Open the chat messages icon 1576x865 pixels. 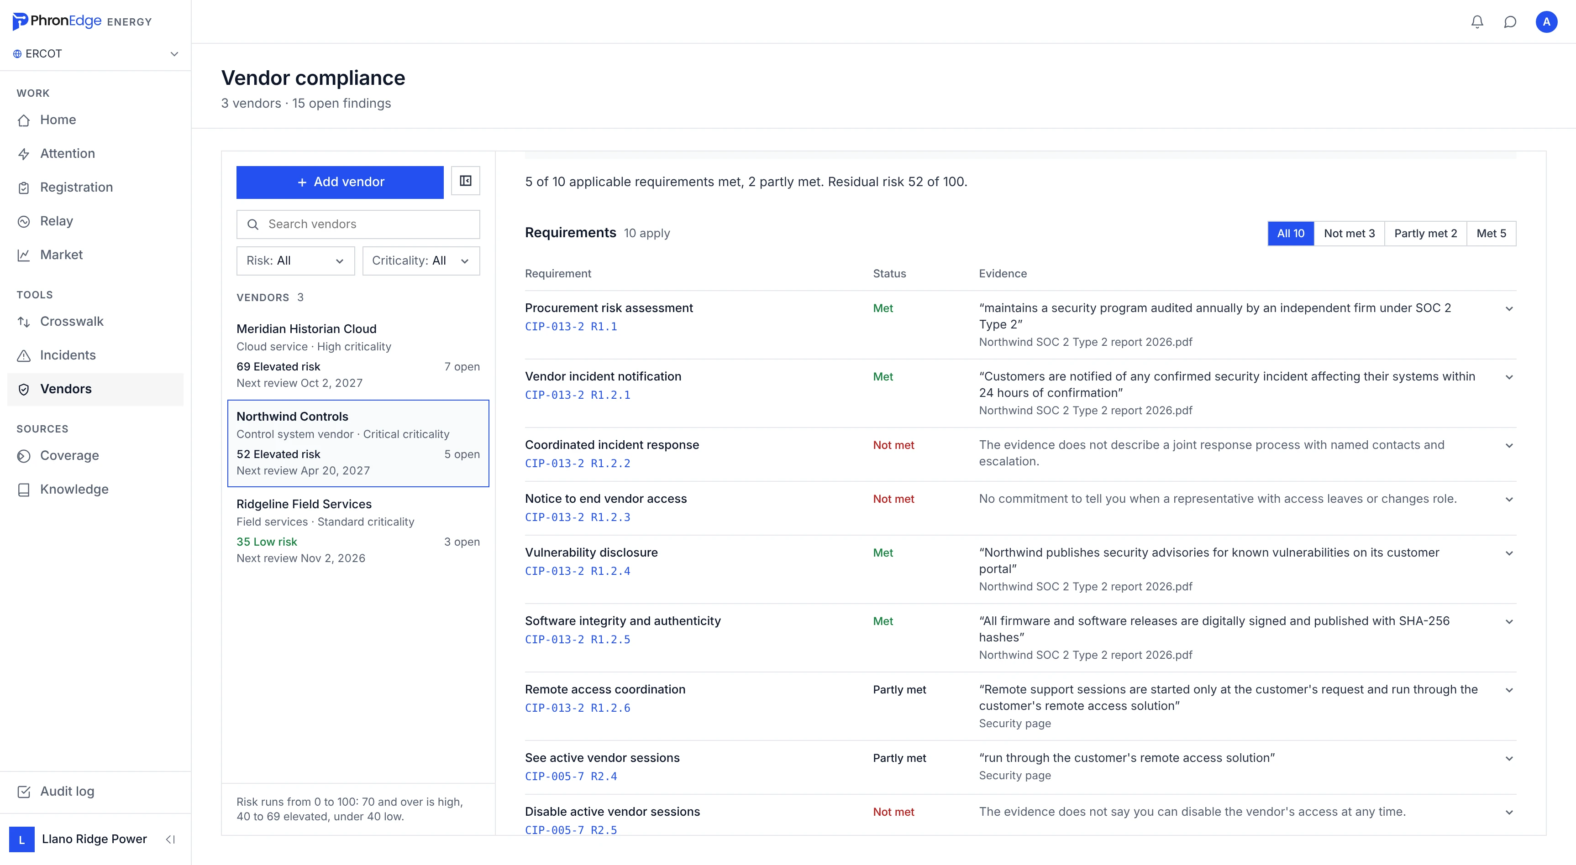click(1510, 22)
